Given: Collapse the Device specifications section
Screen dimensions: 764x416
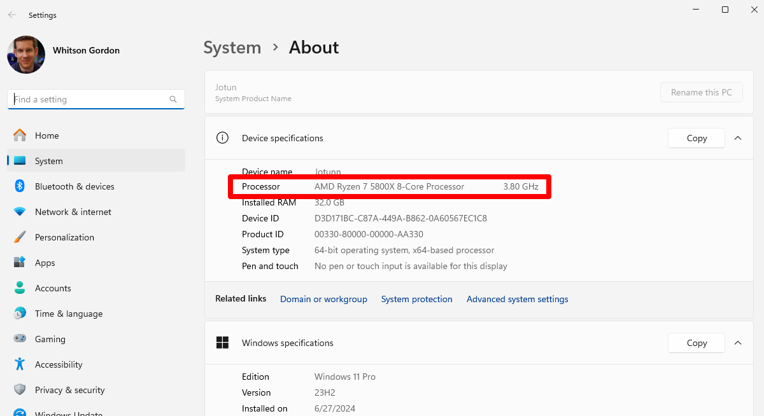Looking at the screenshot, I should point(738,138).
